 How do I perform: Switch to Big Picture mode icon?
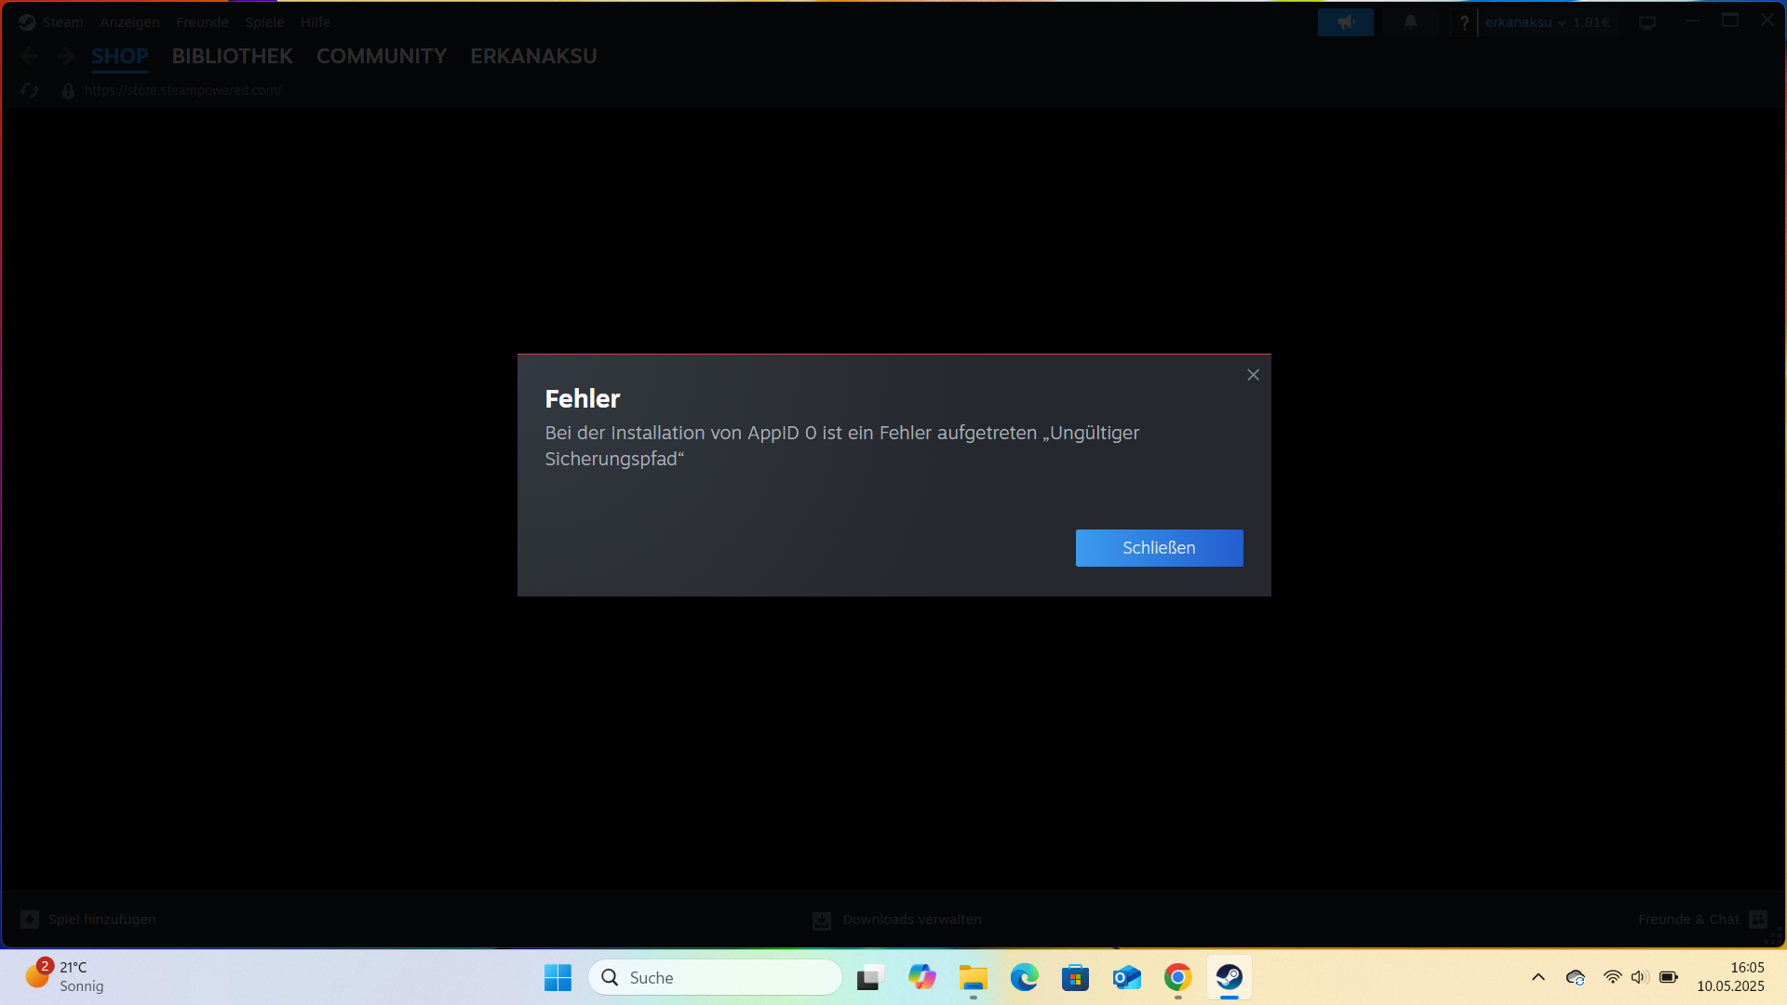point(1647,21)
